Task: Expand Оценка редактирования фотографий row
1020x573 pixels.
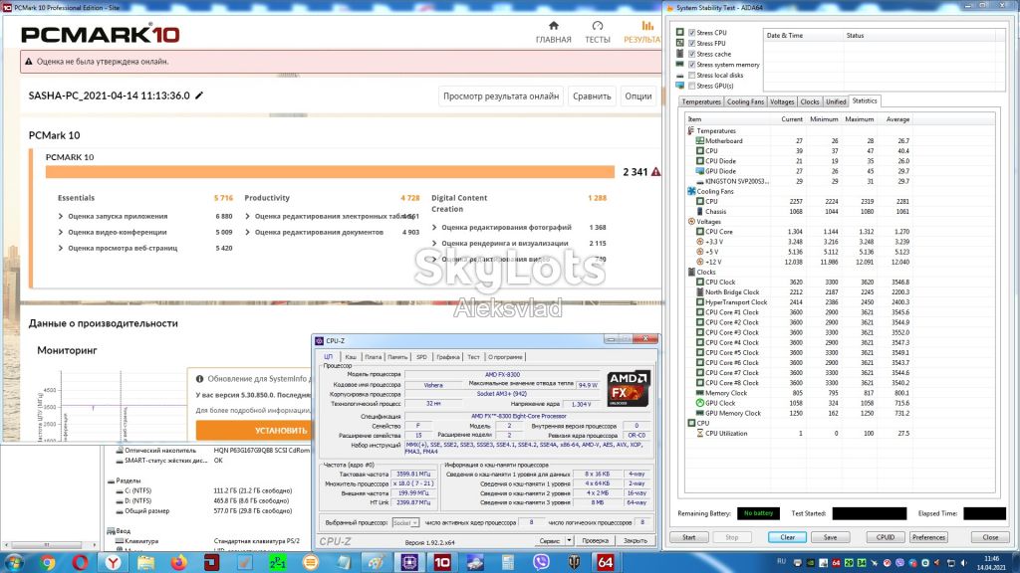Action: point(502,228)
